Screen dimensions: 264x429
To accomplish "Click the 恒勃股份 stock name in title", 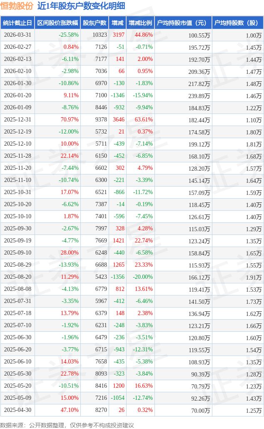I will coord(17,6).
